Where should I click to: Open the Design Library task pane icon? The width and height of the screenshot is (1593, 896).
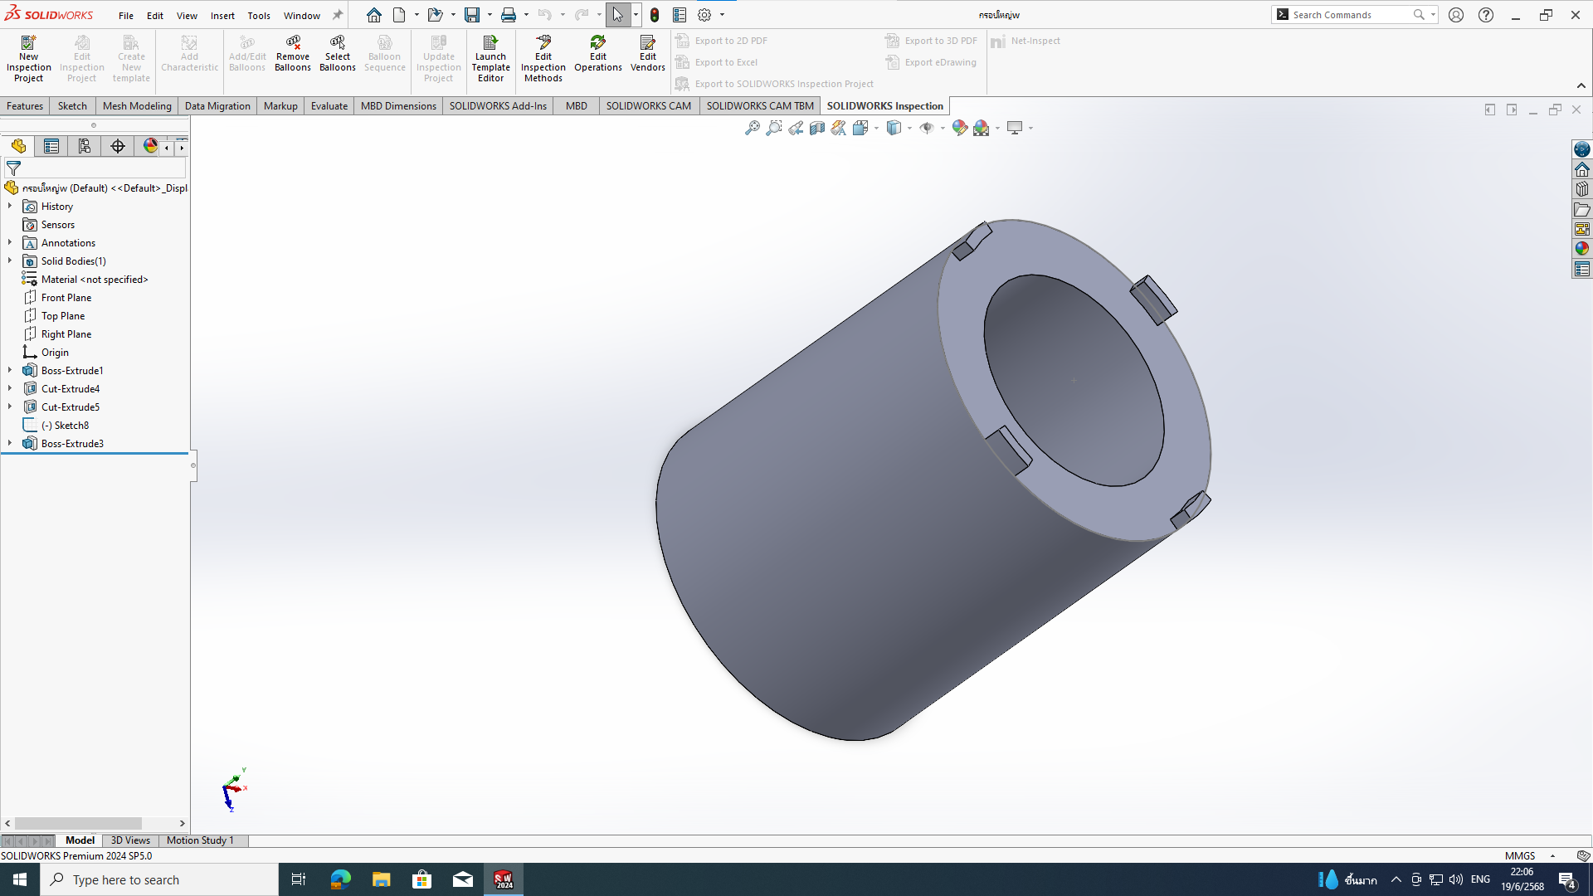click(1582, 189)
